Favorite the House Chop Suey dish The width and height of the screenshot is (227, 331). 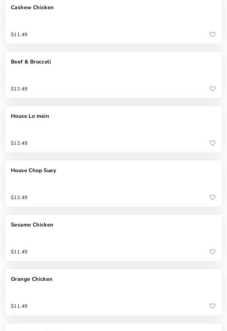coord(213,198)
